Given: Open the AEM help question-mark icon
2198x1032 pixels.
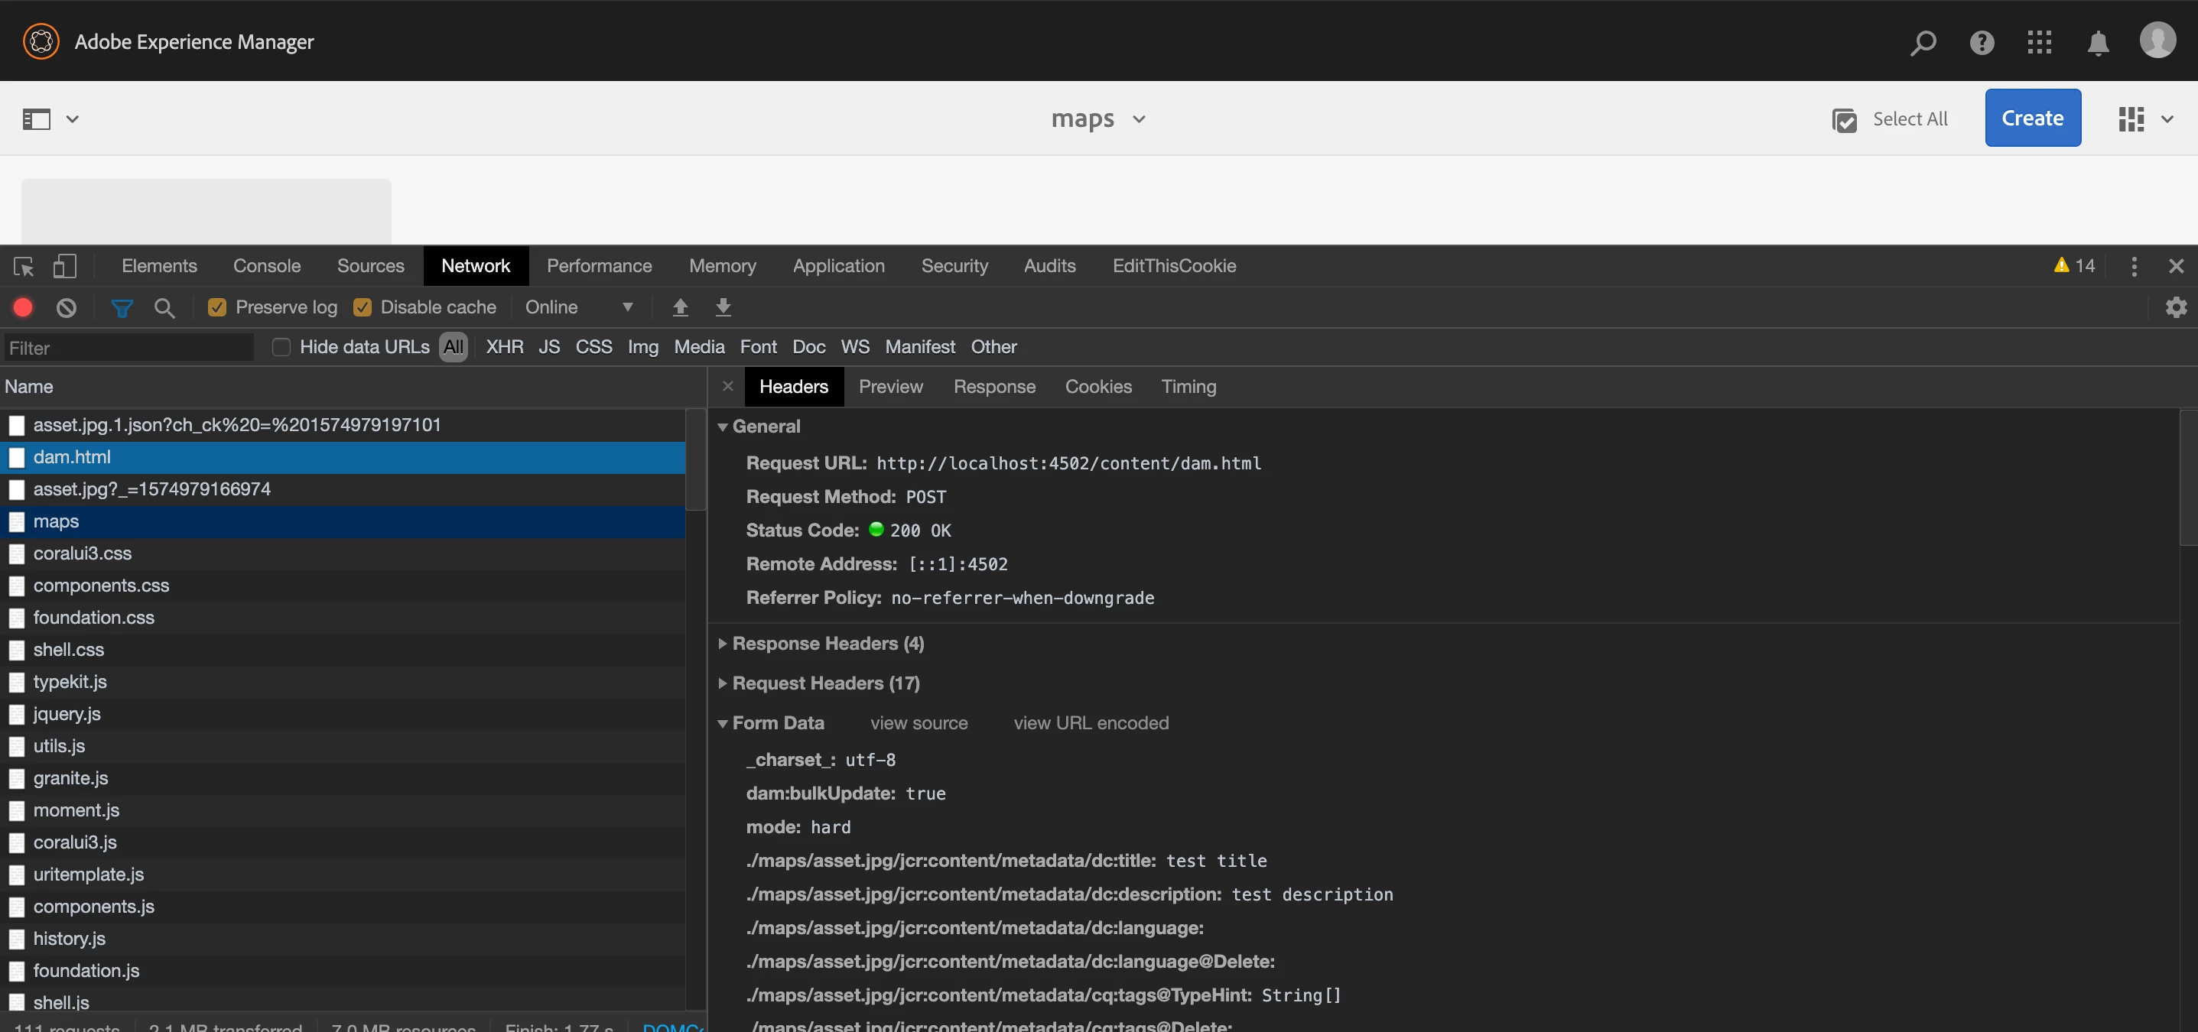Looking at the screenshot, I should pos(1982,42).
